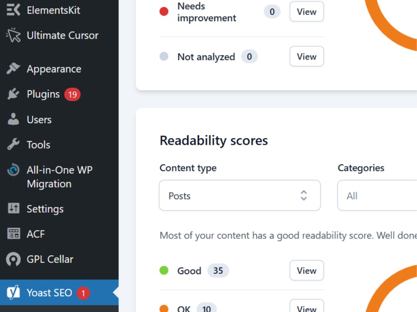The height and width of the screenshot is (312, 417).
Task: Open All-in-One WP Migration menu
Action: click(x=59, y=177)
